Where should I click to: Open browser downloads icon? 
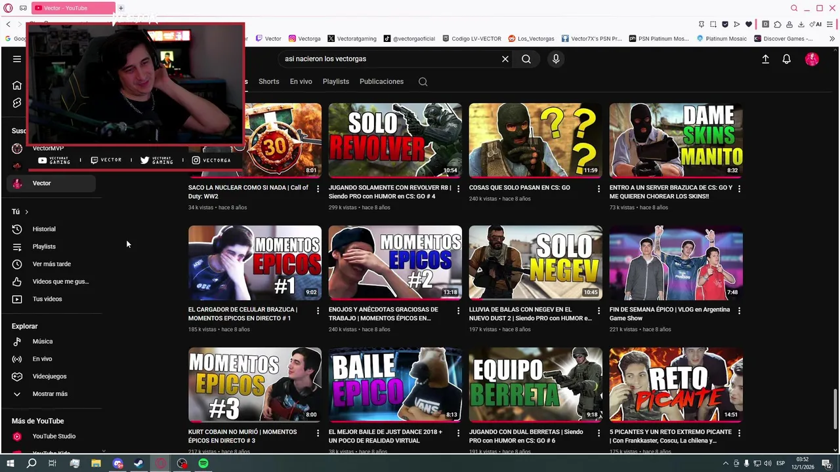801,24
